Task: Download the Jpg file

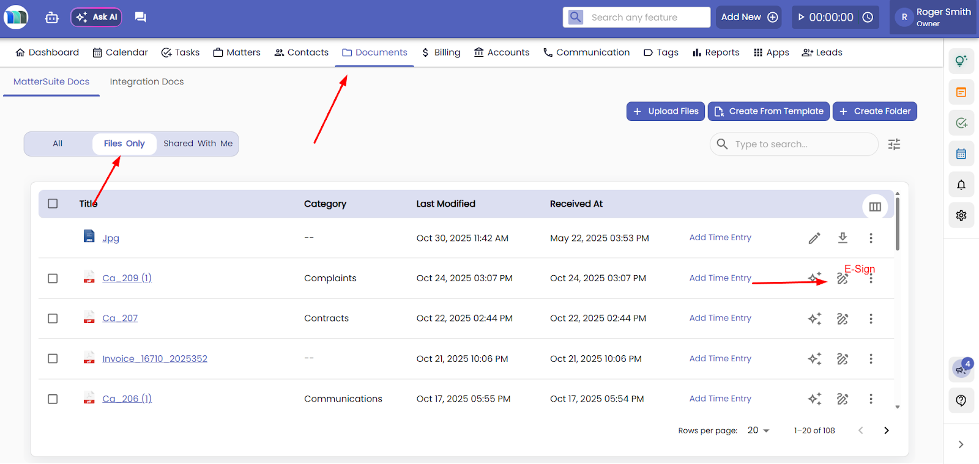Action: click(843, 238)
